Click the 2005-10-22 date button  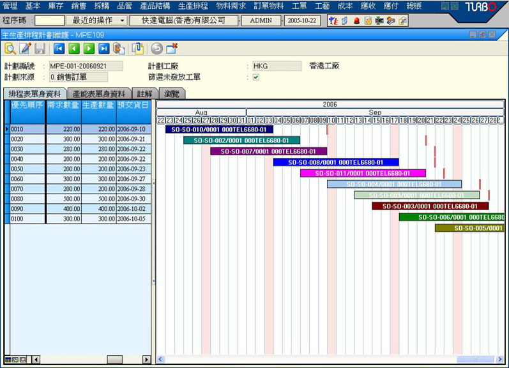pos(302,20)
